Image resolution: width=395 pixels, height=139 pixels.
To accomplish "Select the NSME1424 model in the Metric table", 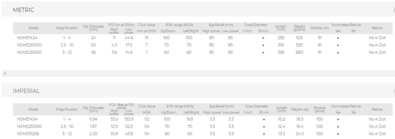I will pos(27,38).
